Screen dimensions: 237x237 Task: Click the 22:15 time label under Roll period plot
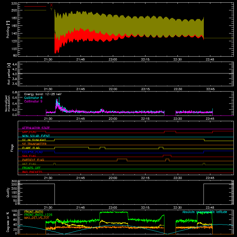[x=145, y=89]
